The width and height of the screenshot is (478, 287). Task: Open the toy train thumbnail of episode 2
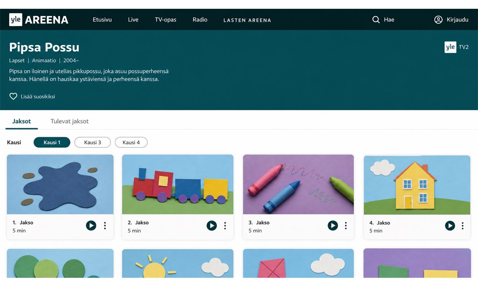(178, 185)
